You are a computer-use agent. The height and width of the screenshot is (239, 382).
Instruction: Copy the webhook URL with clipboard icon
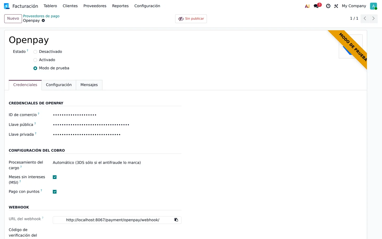[176, 220]
